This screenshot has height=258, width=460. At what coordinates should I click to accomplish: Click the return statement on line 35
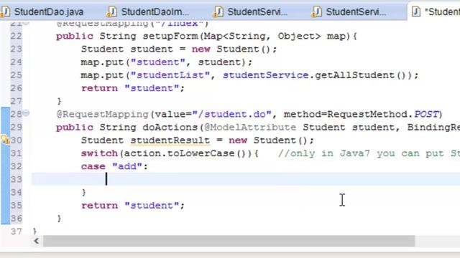(132, 206)
